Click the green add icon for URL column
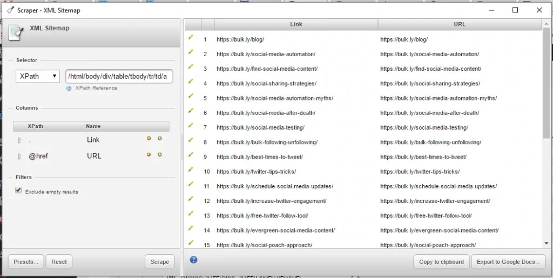Viewport: 553px width, 278px height. point(159,155)
